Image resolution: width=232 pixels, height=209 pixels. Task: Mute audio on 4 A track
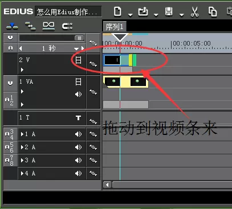point(78,173)
